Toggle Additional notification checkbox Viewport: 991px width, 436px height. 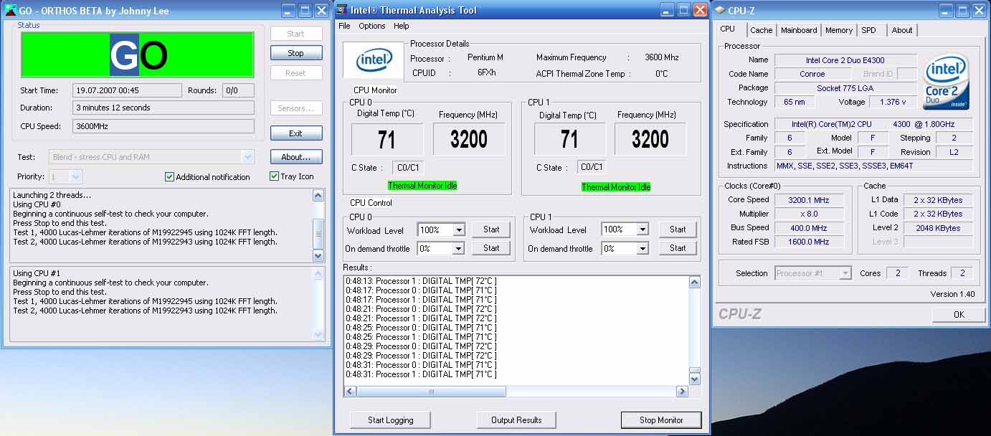(170, 177)
